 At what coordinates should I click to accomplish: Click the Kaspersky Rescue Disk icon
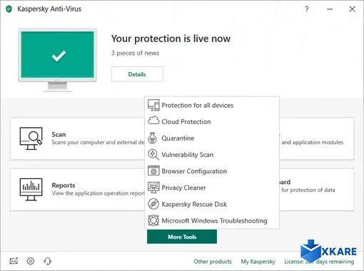(153, 204)
